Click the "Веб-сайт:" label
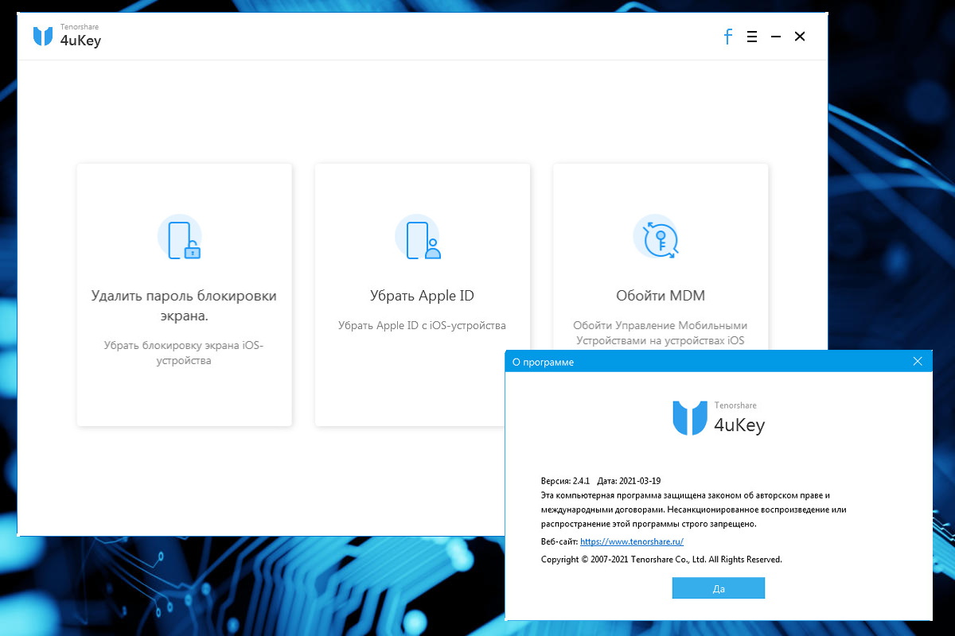Screen dimensions: 955x636 (x=559, y=541)
